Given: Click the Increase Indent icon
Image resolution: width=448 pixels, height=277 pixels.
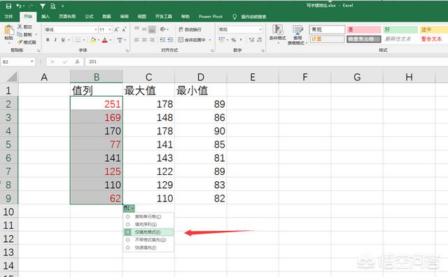Looking at the screenshot, I should (170, 40).
